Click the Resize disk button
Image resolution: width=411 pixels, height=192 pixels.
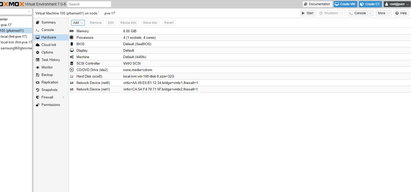click(128, 23)
